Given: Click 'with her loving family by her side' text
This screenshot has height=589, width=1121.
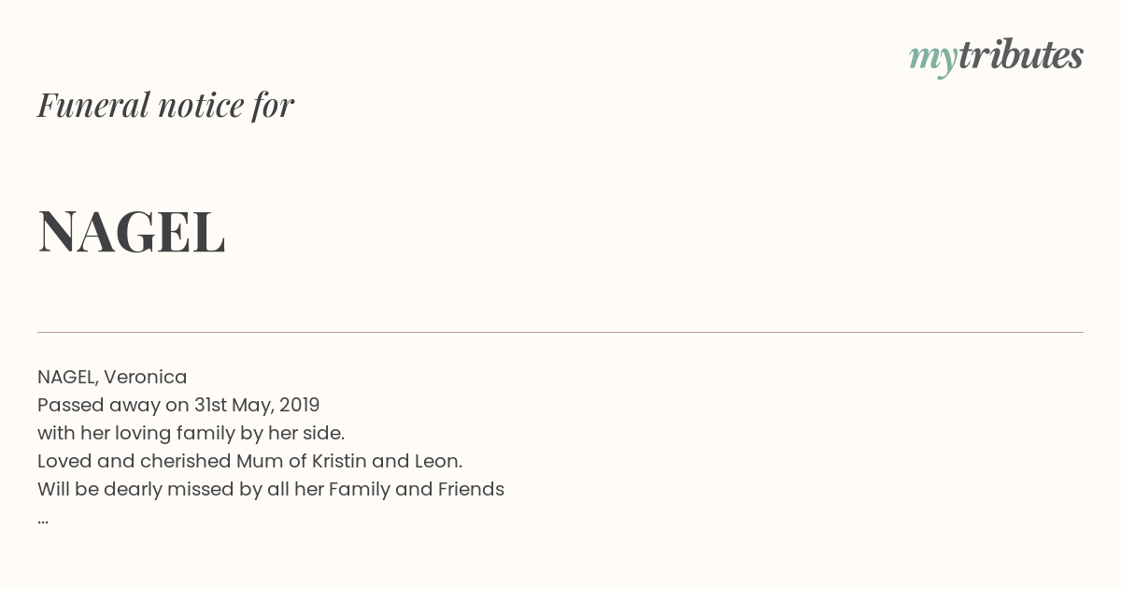Looking at the screenshot, I should point(191,433).
